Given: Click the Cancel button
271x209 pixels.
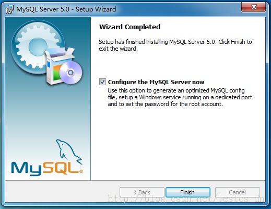Looking at the screenshot, I should click(x=238, y=192).
